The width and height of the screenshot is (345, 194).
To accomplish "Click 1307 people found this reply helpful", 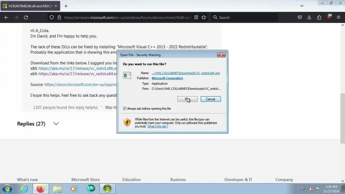I will pyautogui.click(x=65, y=108).
